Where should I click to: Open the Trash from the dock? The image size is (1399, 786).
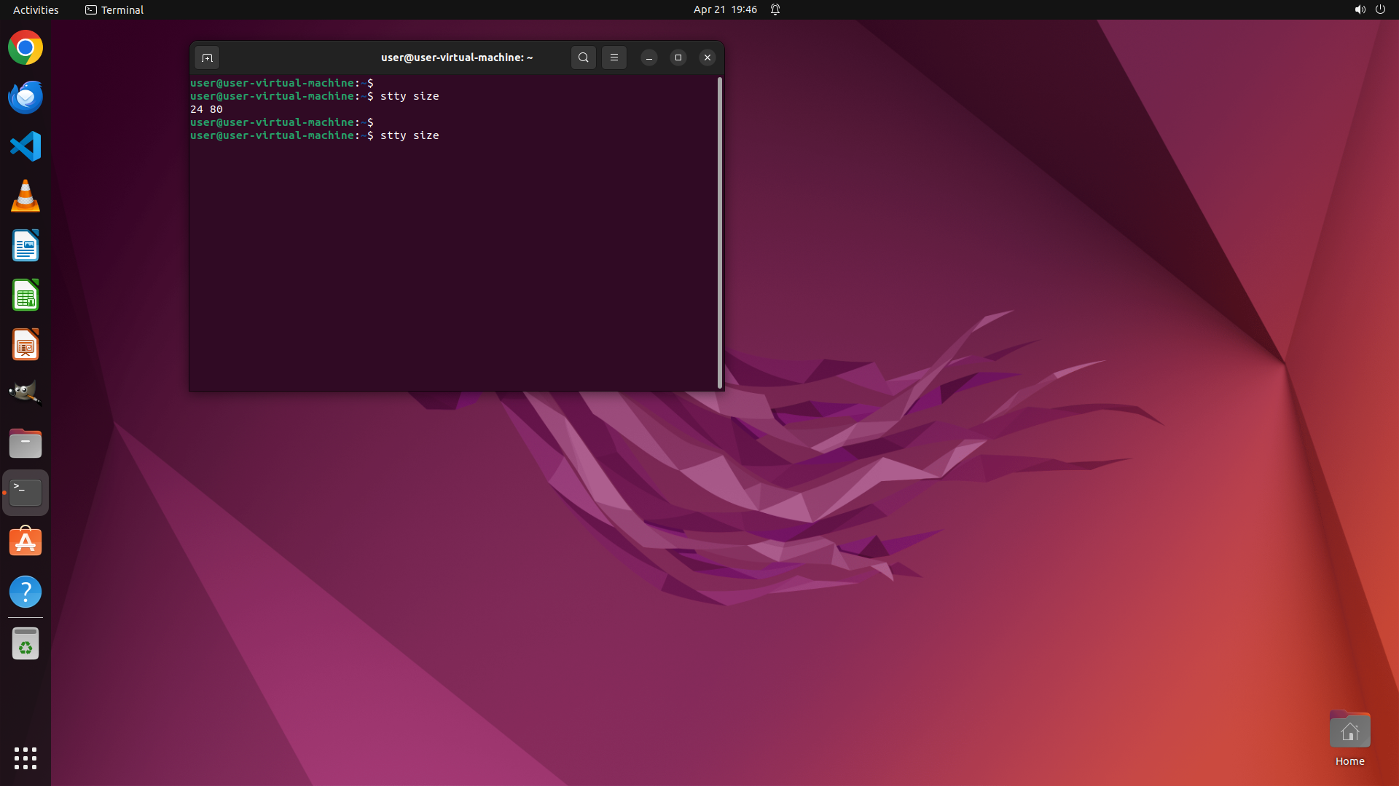(x=26, y=644)
